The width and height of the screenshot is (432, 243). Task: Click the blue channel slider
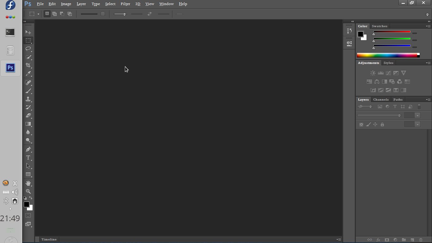pos(392,46)
